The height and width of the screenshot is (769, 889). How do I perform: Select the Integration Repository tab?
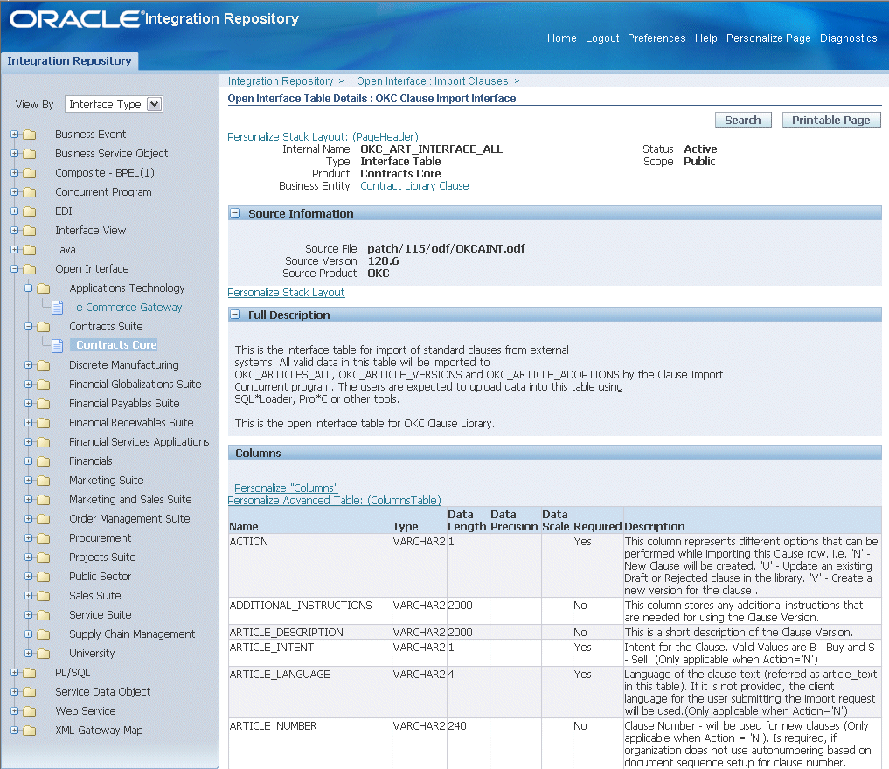coord(69,60)
